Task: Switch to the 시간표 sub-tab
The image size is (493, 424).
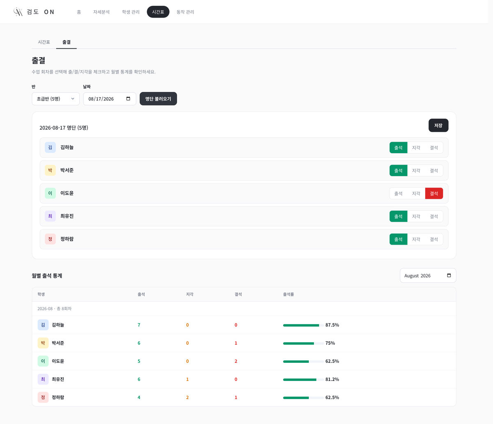Action: click(44, 42)
